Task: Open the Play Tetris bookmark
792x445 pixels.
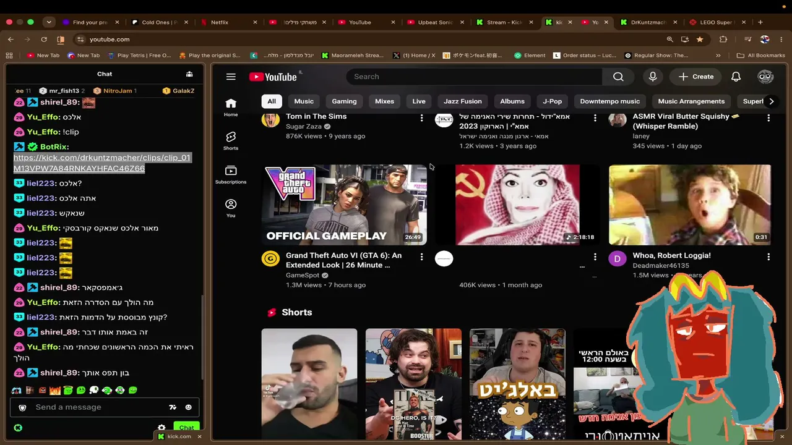Action: [x=139, y=56]
